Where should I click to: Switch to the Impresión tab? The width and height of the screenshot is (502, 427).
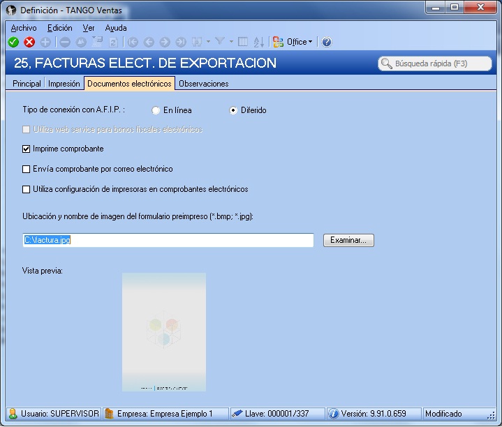click(x=64, y=84)
